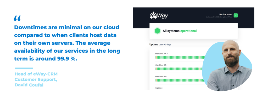Select the eWay-Cloud CZ service label
The height and width of the screenshot is (99, 268).
tap(160, 65)
